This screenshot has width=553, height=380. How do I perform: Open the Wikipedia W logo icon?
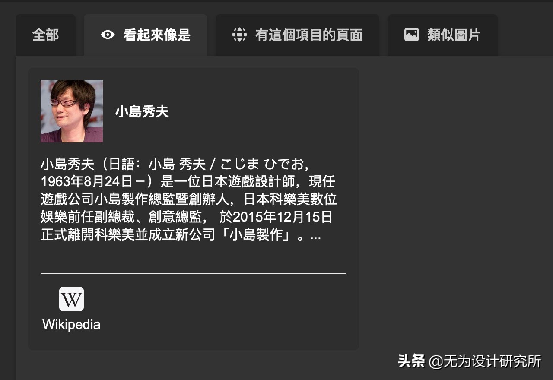(71, 299)
